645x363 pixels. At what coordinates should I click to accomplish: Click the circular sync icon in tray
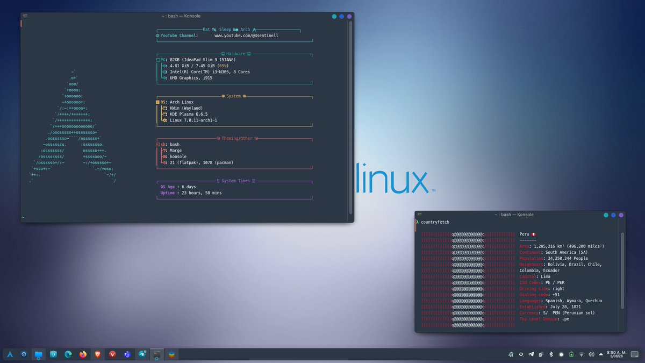pos(520,354)
